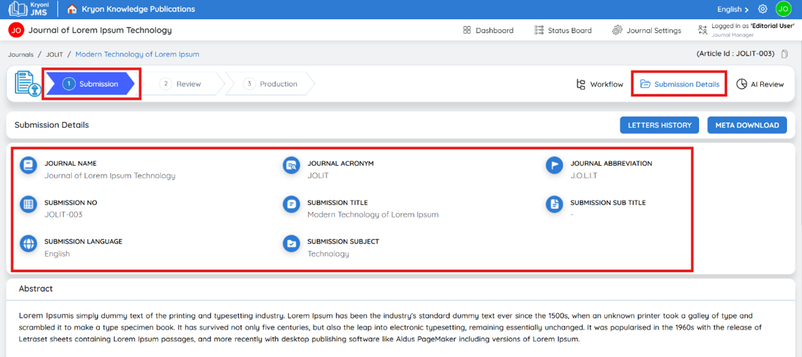Open Modern Technology of Lorem Ipsum breadcrumb
Viewport: 802px width, 357px height.
coord(137,54)
